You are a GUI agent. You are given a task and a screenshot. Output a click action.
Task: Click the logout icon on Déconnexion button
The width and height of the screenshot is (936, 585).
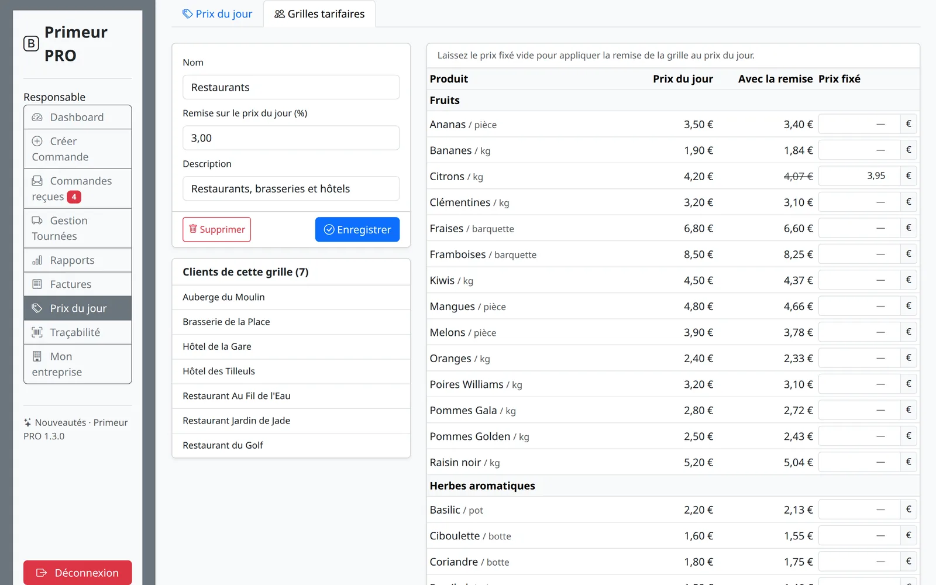click(x=42, y=573)
